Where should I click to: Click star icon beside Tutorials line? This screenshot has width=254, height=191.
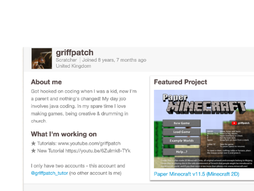(x=33, y=143)
